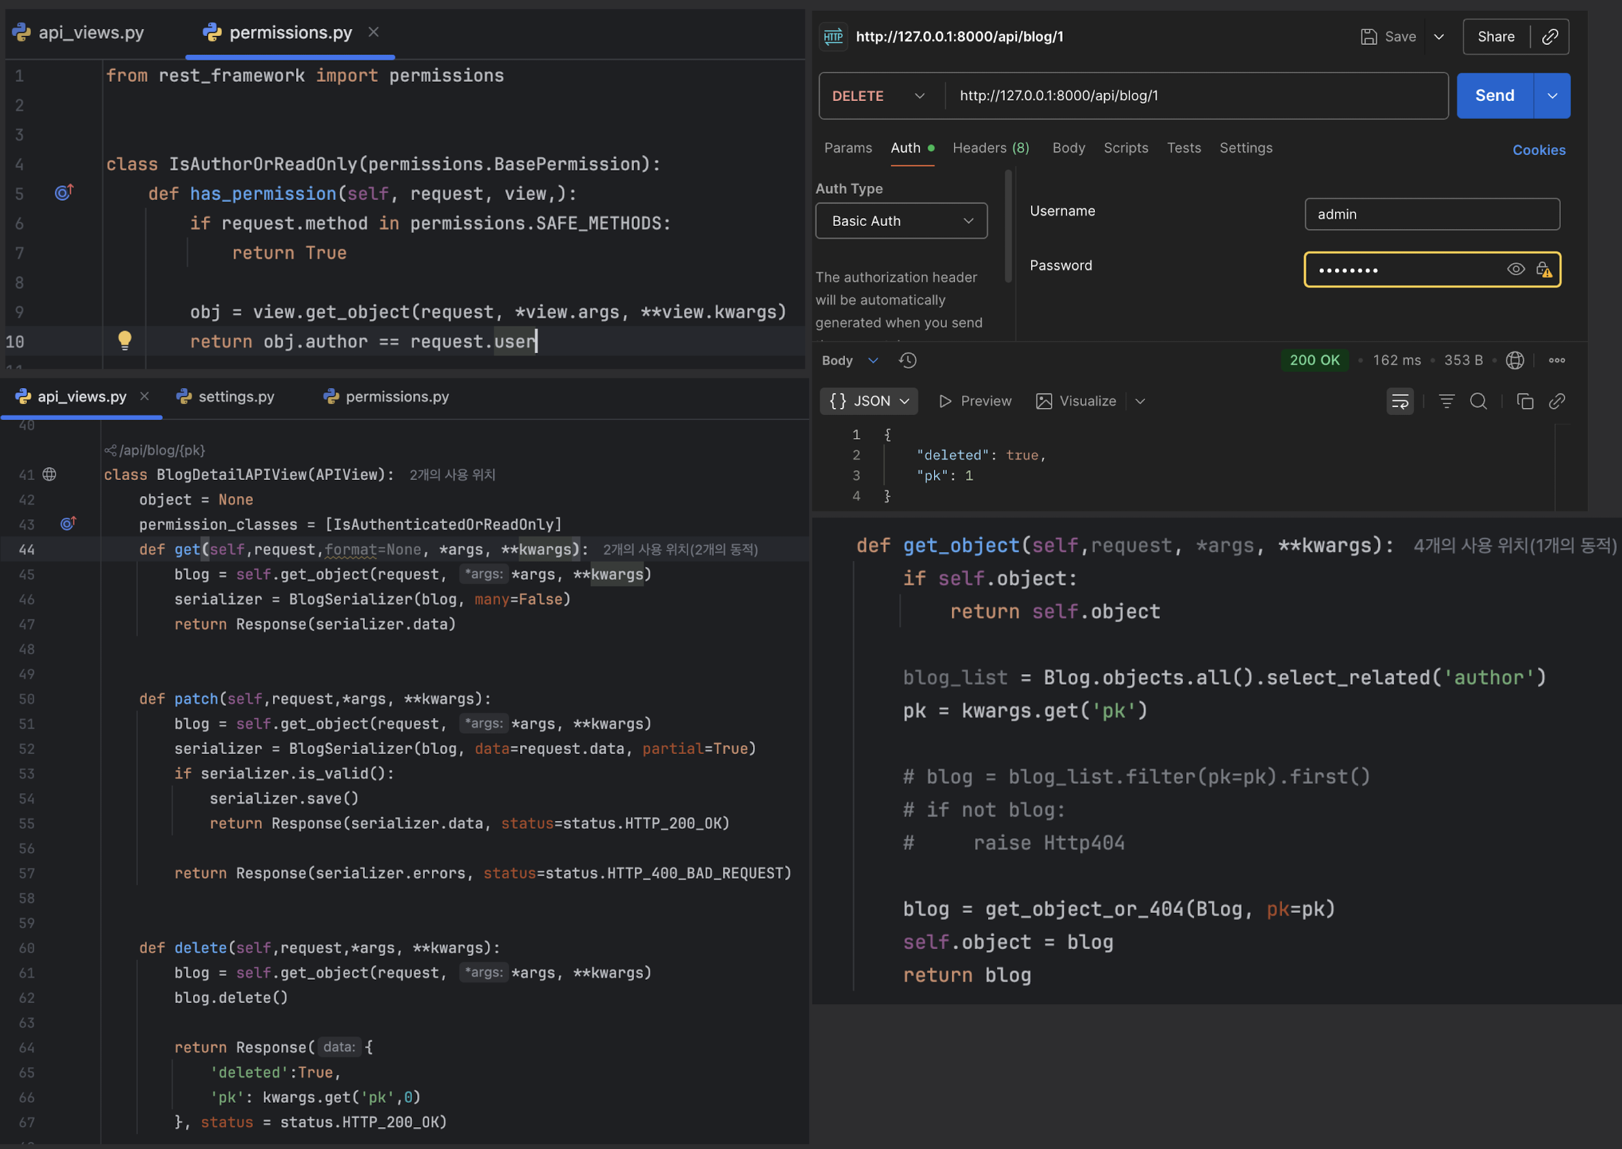Viewport: 1622px width, 1149px height.
Task: Expand the Basic Auth type dropdown
Action: coord(901,221)
